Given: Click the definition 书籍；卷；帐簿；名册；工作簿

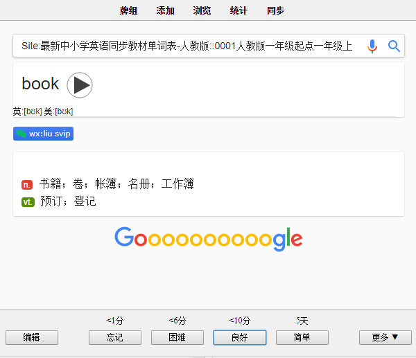Looking at the screenshot, I should point(116,184).
